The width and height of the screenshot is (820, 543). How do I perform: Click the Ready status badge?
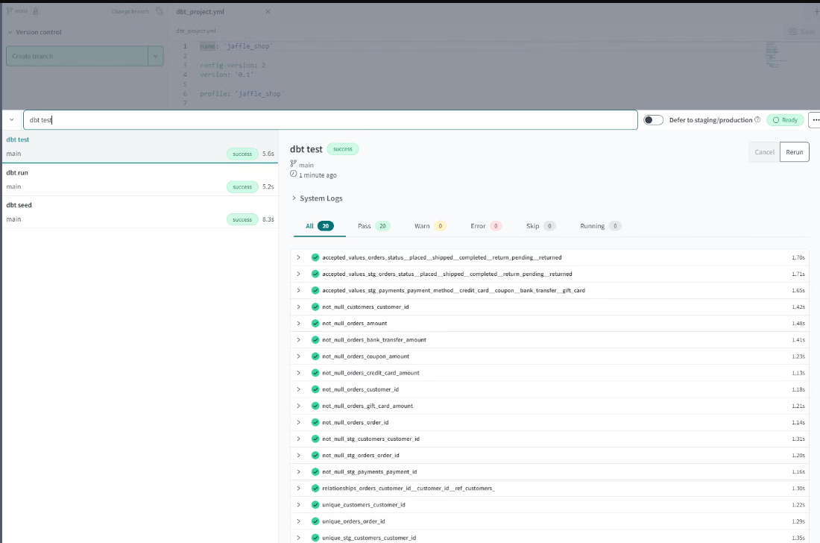point(785,120)
